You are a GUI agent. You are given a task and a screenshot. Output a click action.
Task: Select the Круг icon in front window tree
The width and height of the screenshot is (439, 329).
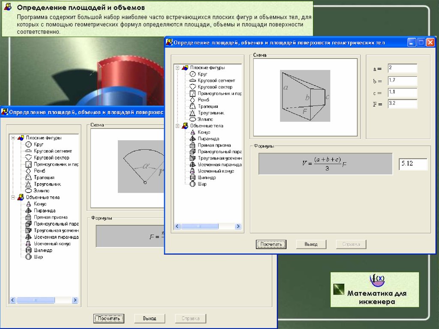click(x=192, y=74)
